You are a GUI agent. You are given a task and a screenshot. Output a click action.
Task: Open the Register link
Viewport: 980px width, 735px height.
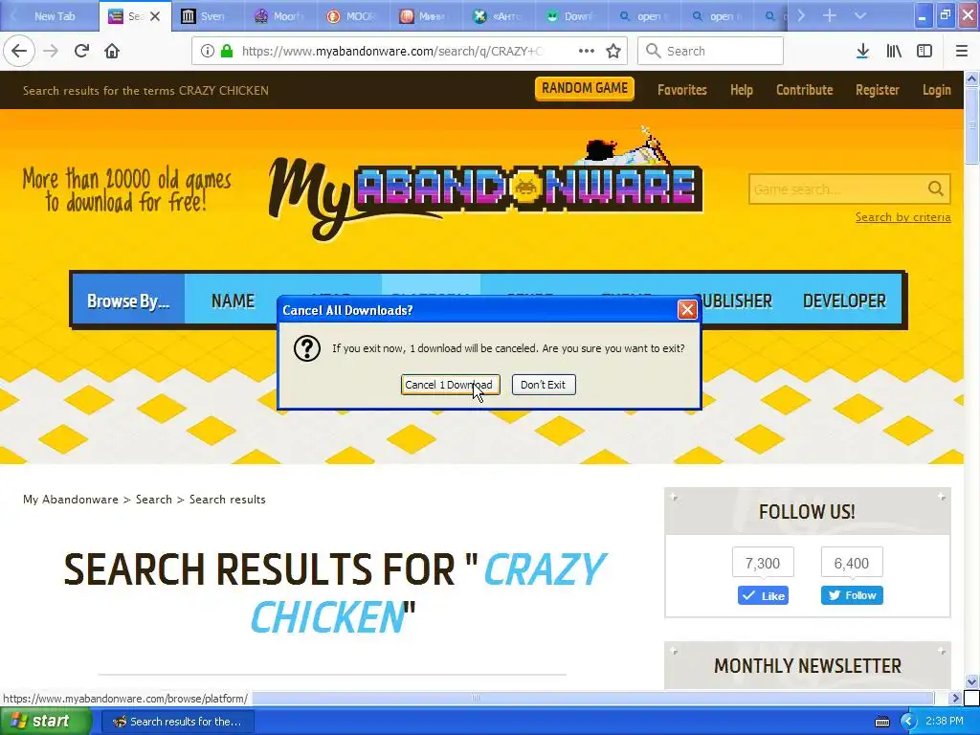[x=877, y=90]
